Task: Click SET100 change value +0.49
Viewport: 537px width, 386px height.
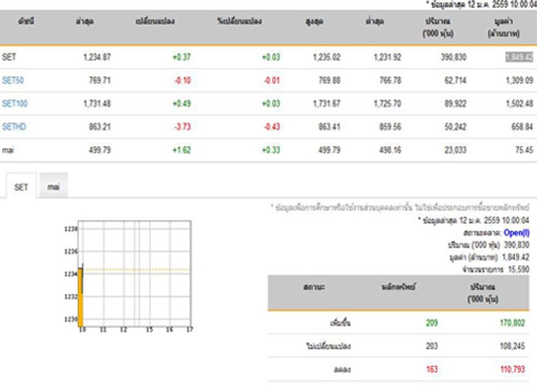Action: [181, 104]
